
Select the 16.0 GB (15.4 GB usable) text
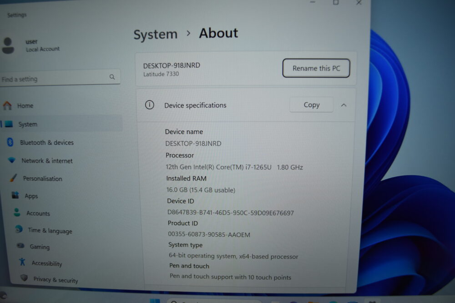click(201, 190)
